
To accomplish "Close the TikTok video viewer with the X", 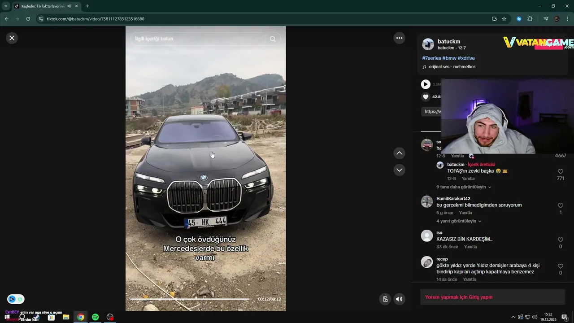I will (12, 38).
